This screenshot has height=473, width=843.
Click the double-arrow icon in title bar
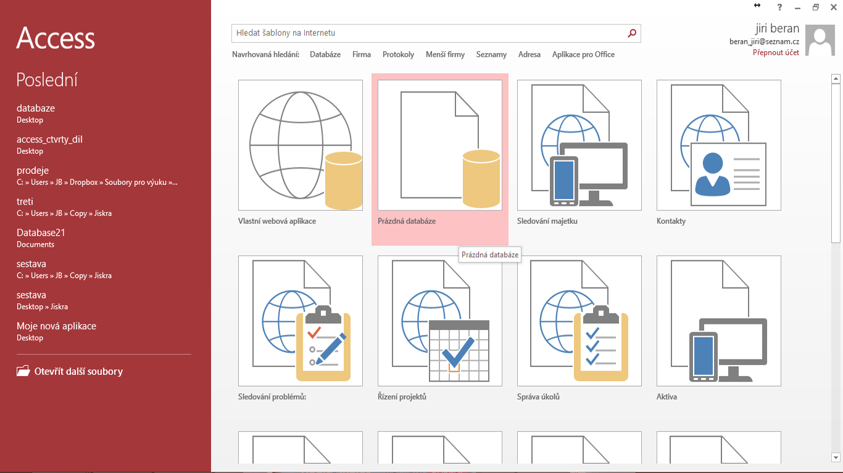tap(757, 6)
